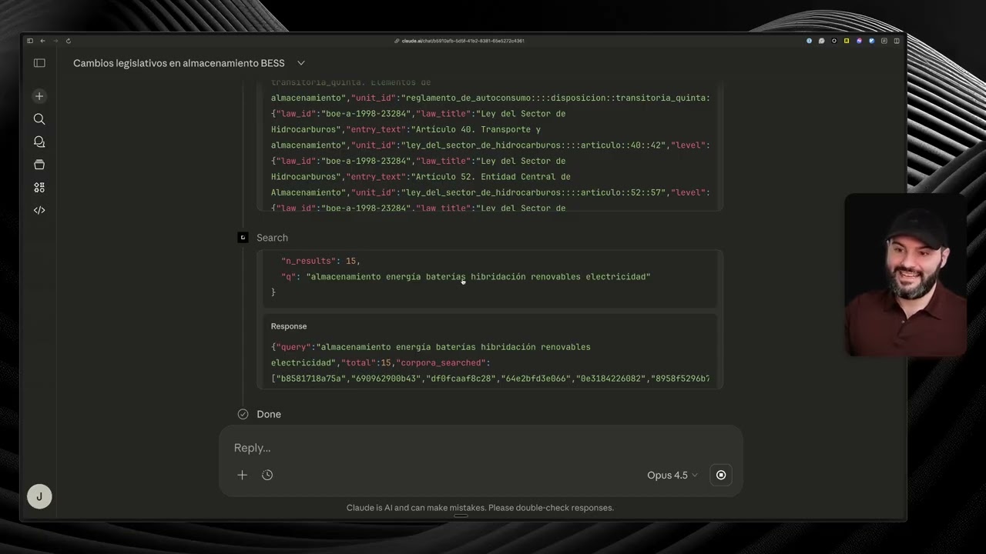This screenshot has width=986, height=554.
Task: Click the browser back arrow
Action: pyautogui.click(x=42, y=41)
